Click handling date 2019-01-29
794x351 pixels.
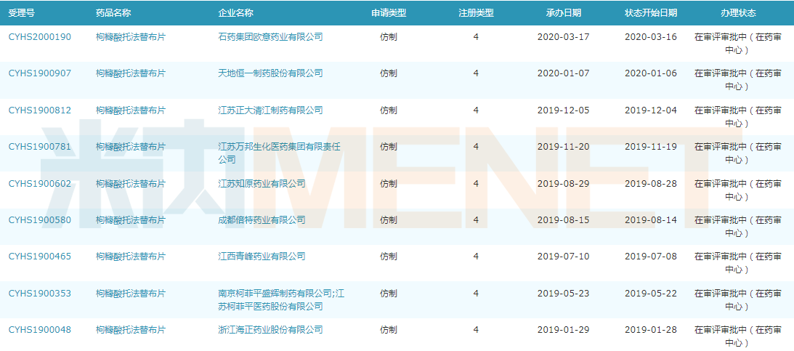pos(563,330)
